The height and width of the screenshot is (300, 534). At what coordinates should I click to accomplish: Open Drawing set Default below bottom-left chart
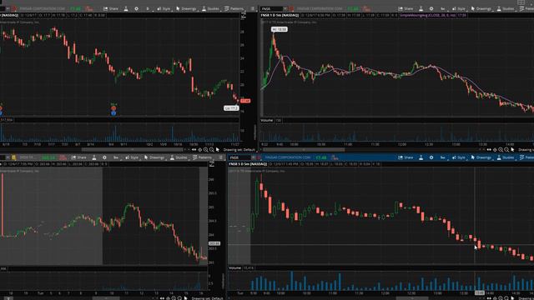pyautogui.click(x=207, y=298)
